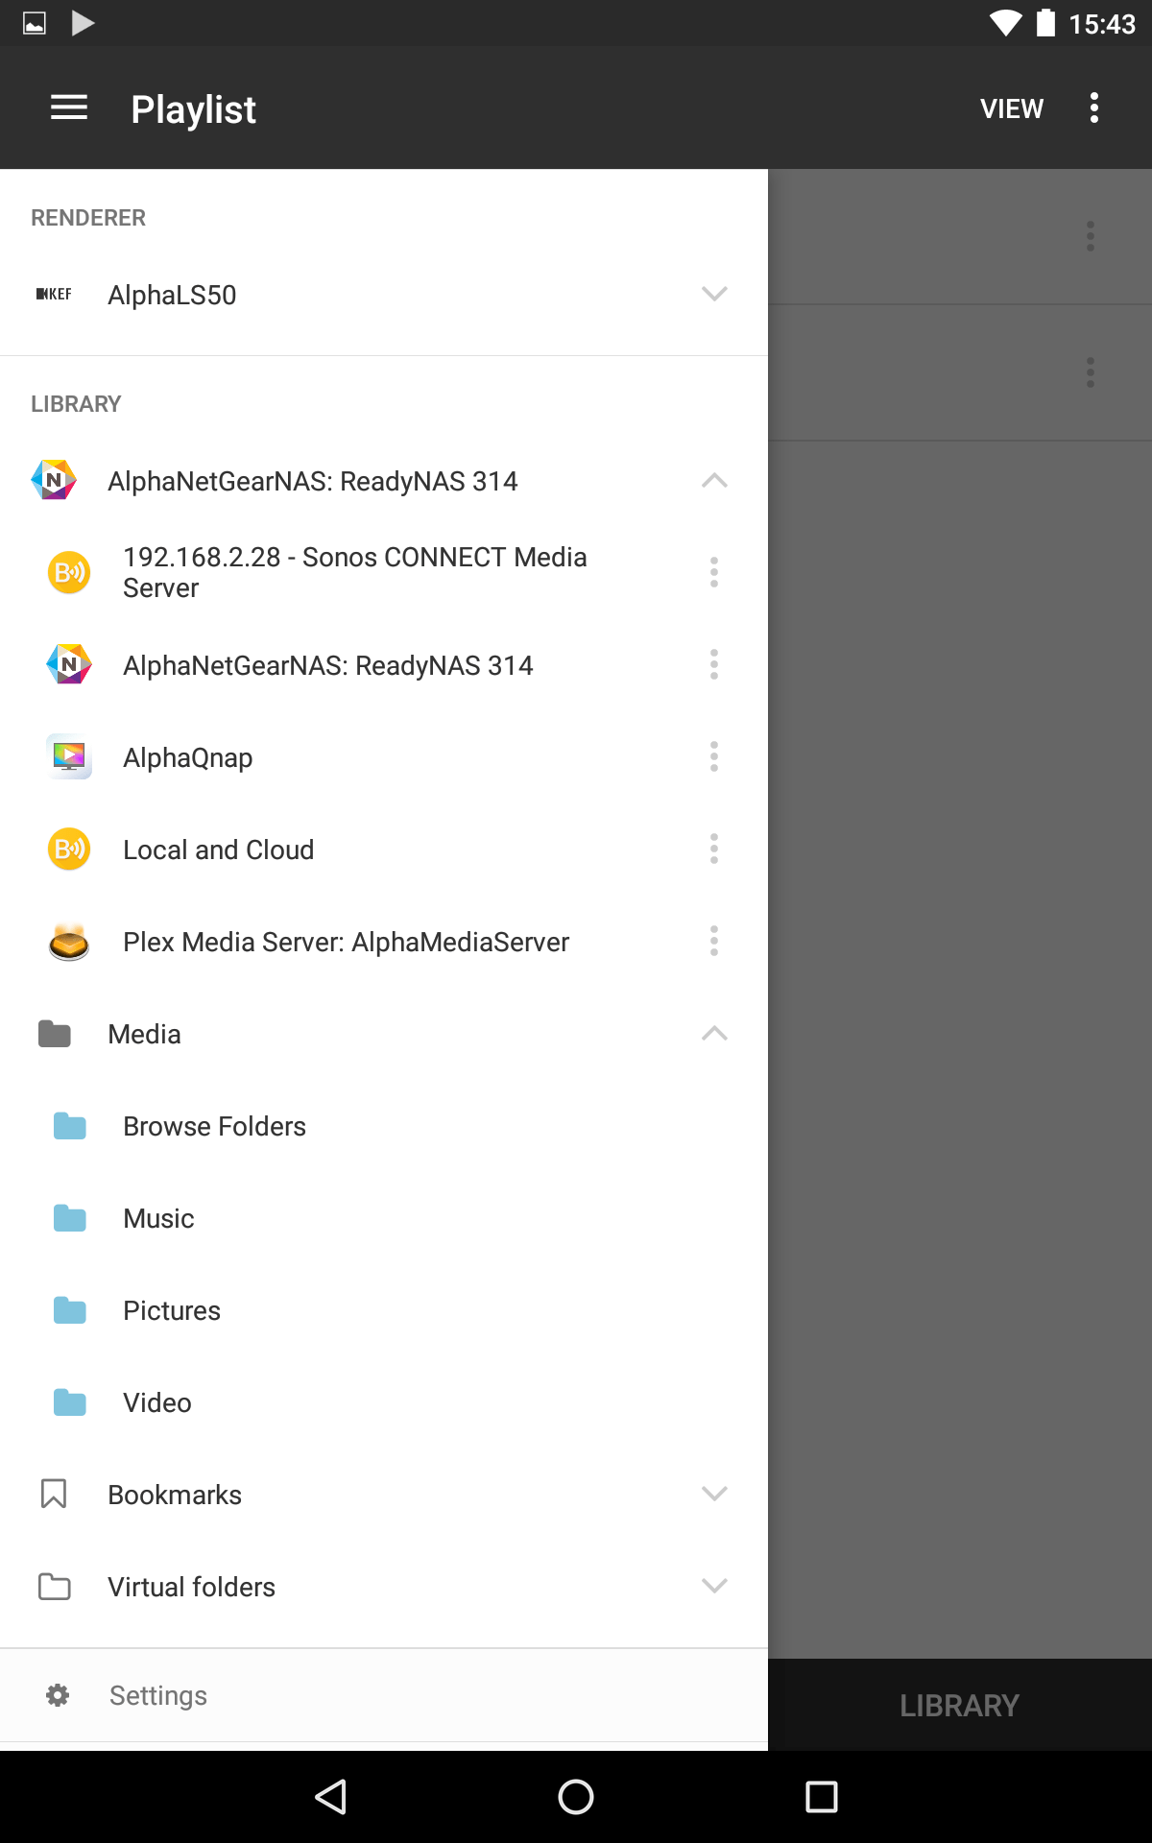Viewport: 1152px width, 1843px height.
Task: Open options for AlphaQnap
Action: click(714, 756)
